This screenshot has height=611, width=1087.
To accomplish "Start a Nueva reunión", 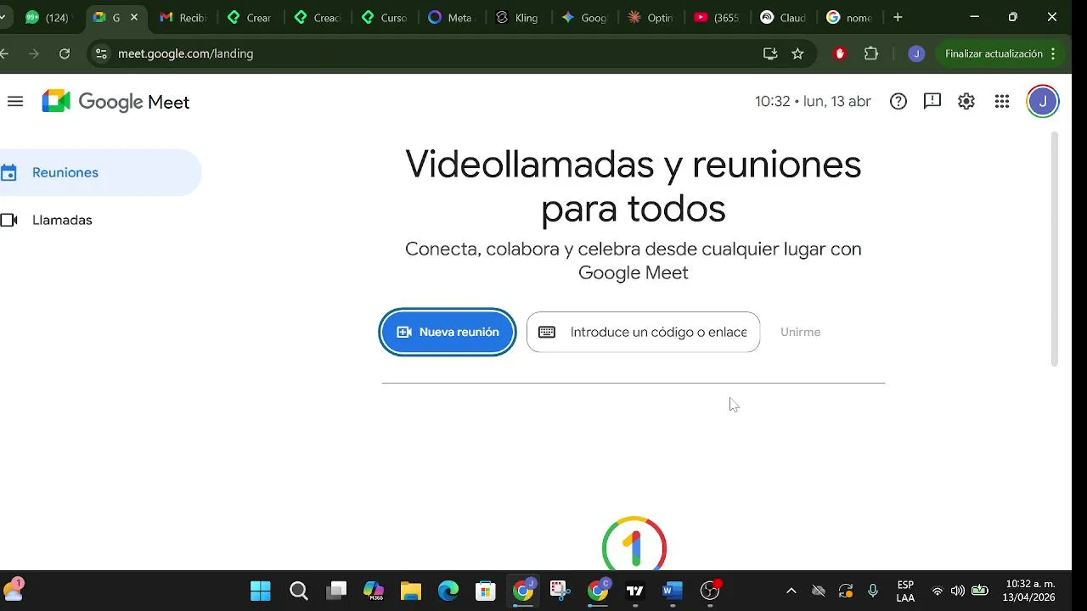I will tap(448, 332).
